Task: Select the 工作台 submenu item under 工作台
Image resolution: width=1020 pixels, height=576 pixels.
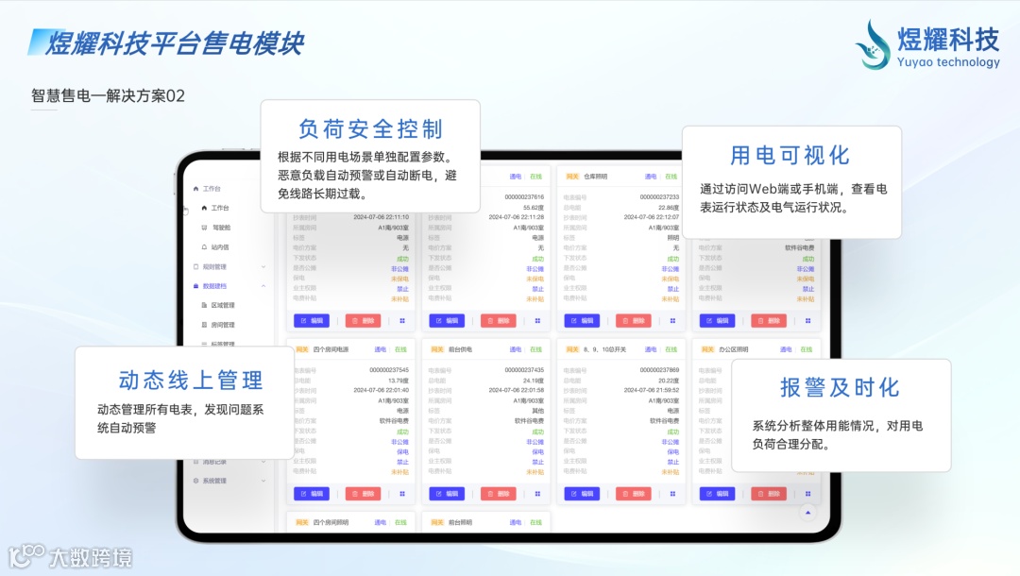Action: 219,208
